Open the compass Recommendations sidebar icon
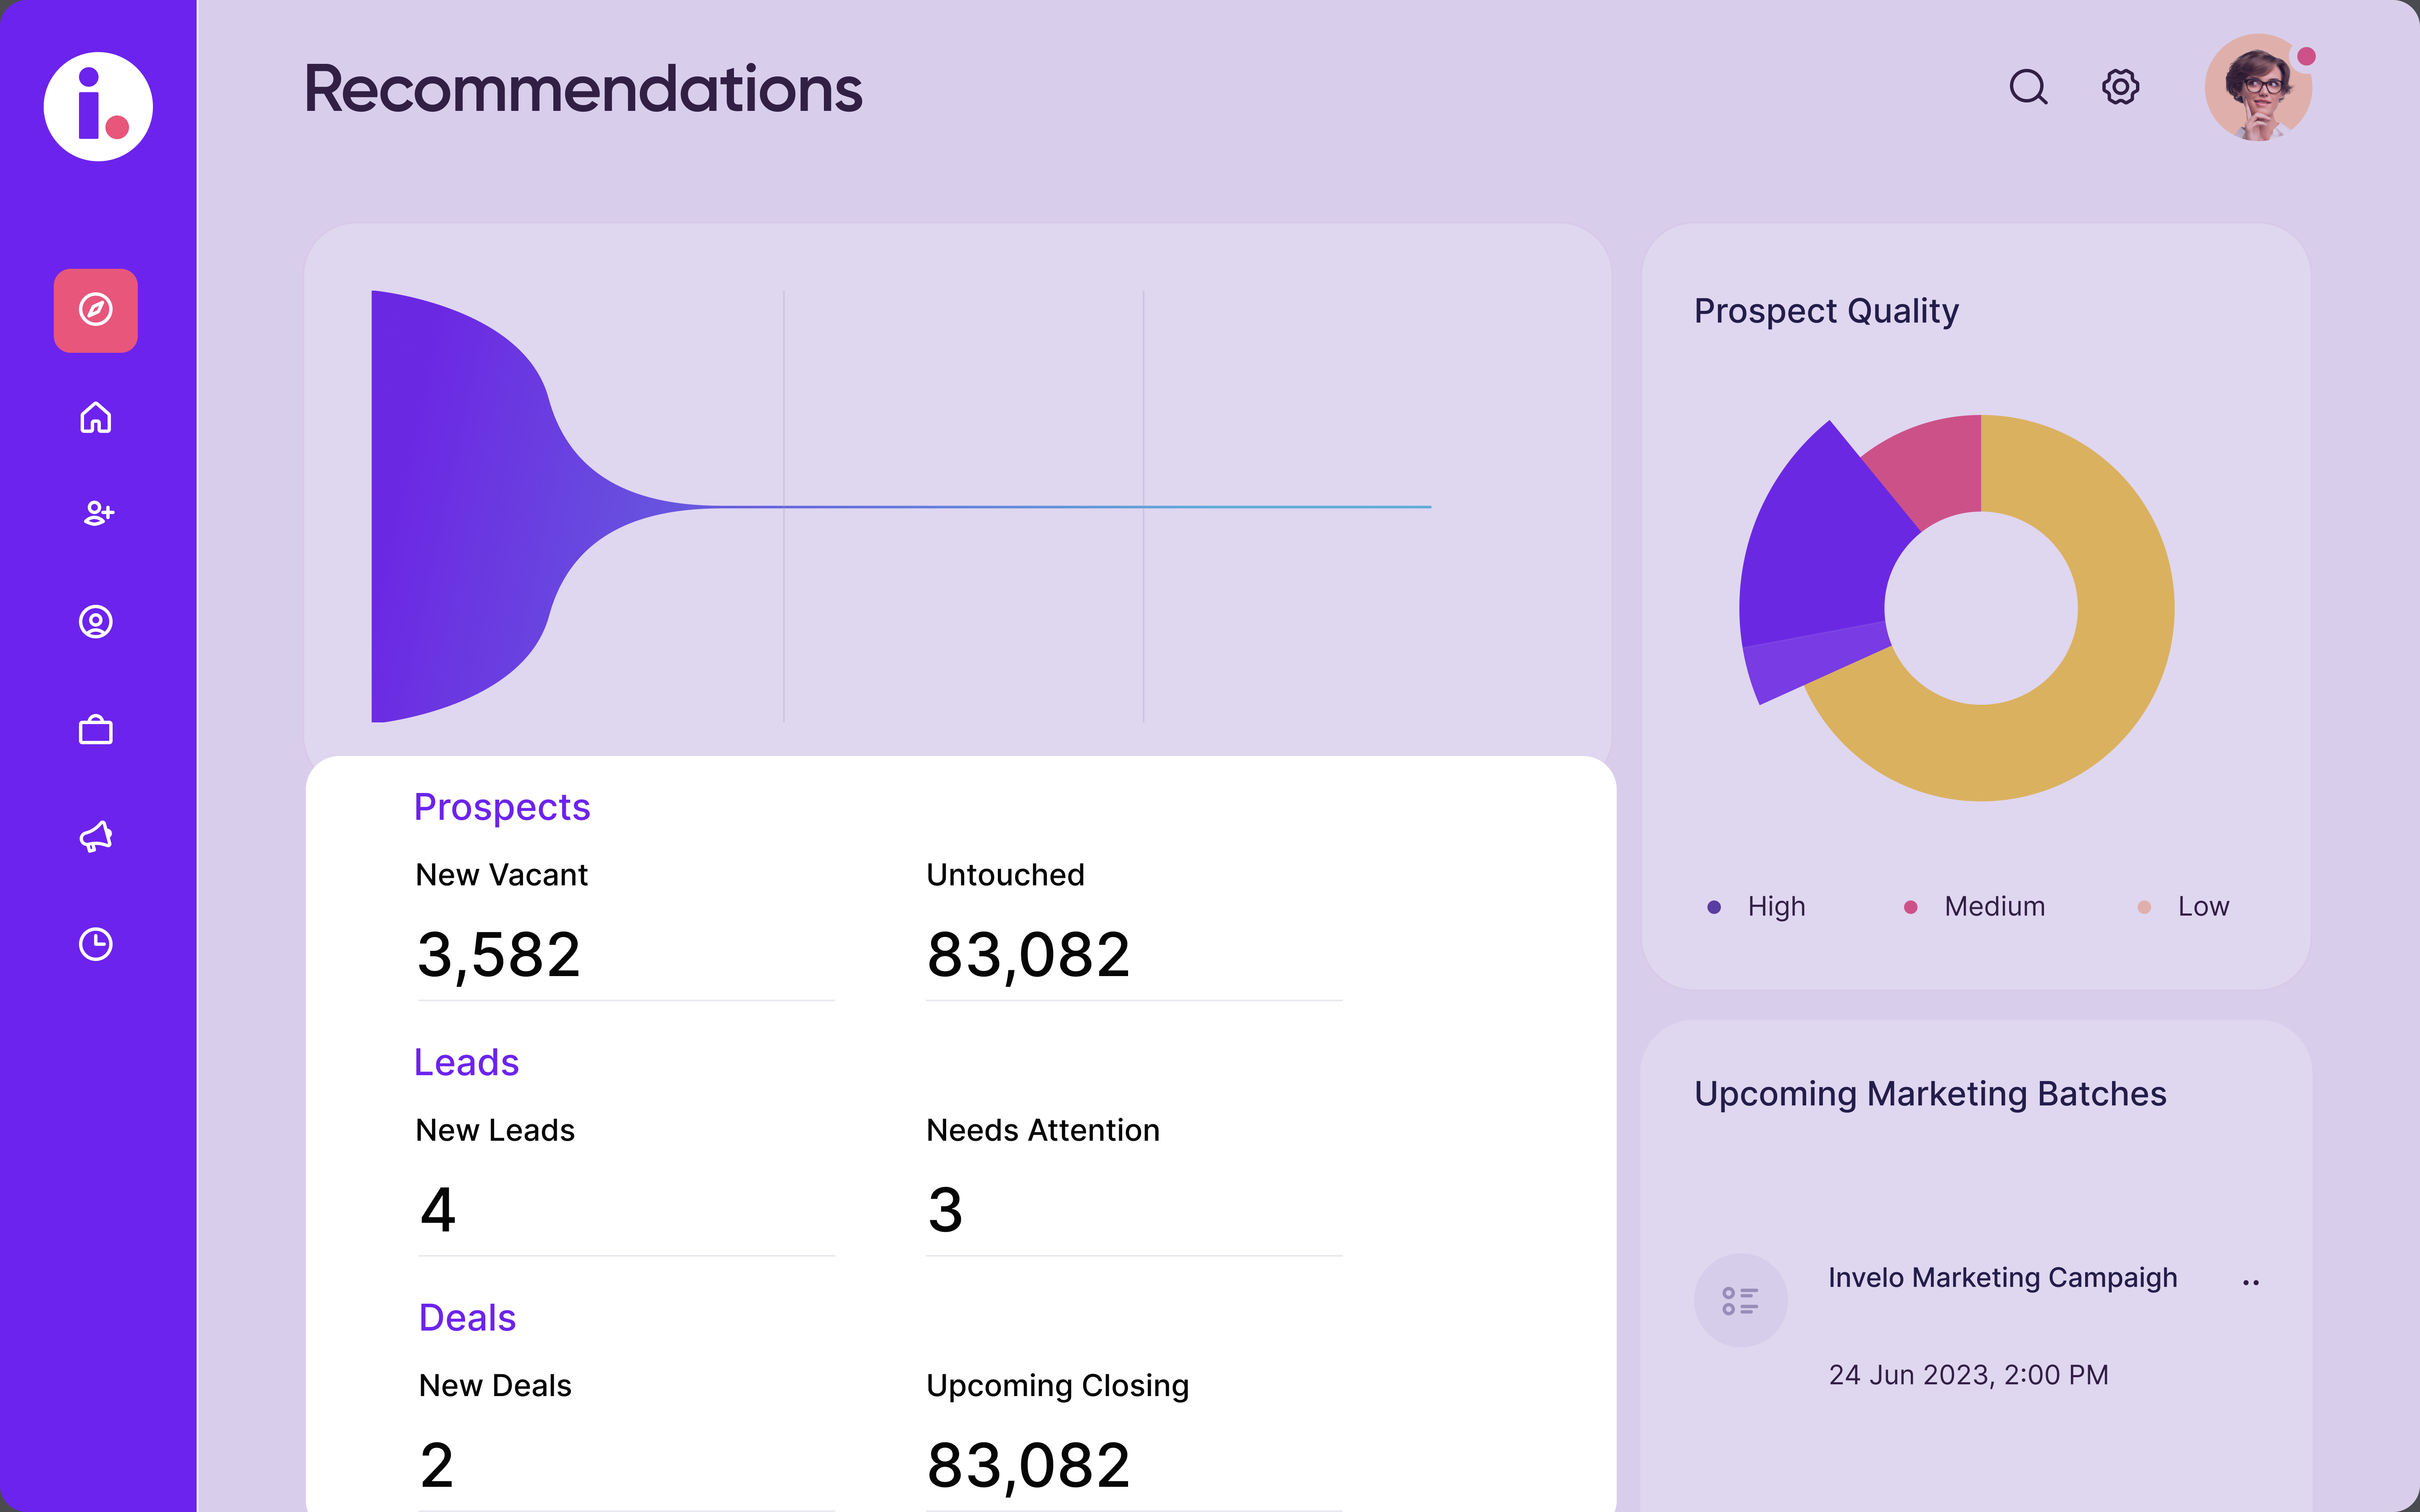 point(95,310)
